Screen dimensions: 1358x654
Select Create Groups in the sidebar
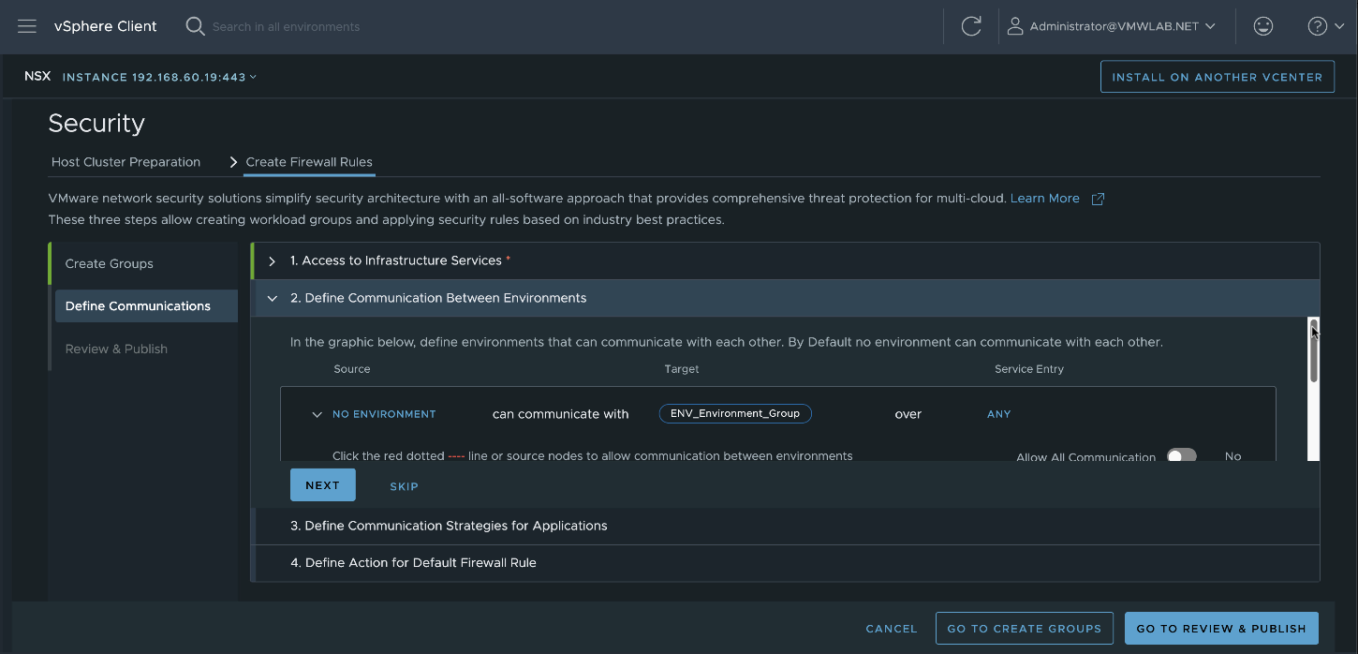(109, 263)
